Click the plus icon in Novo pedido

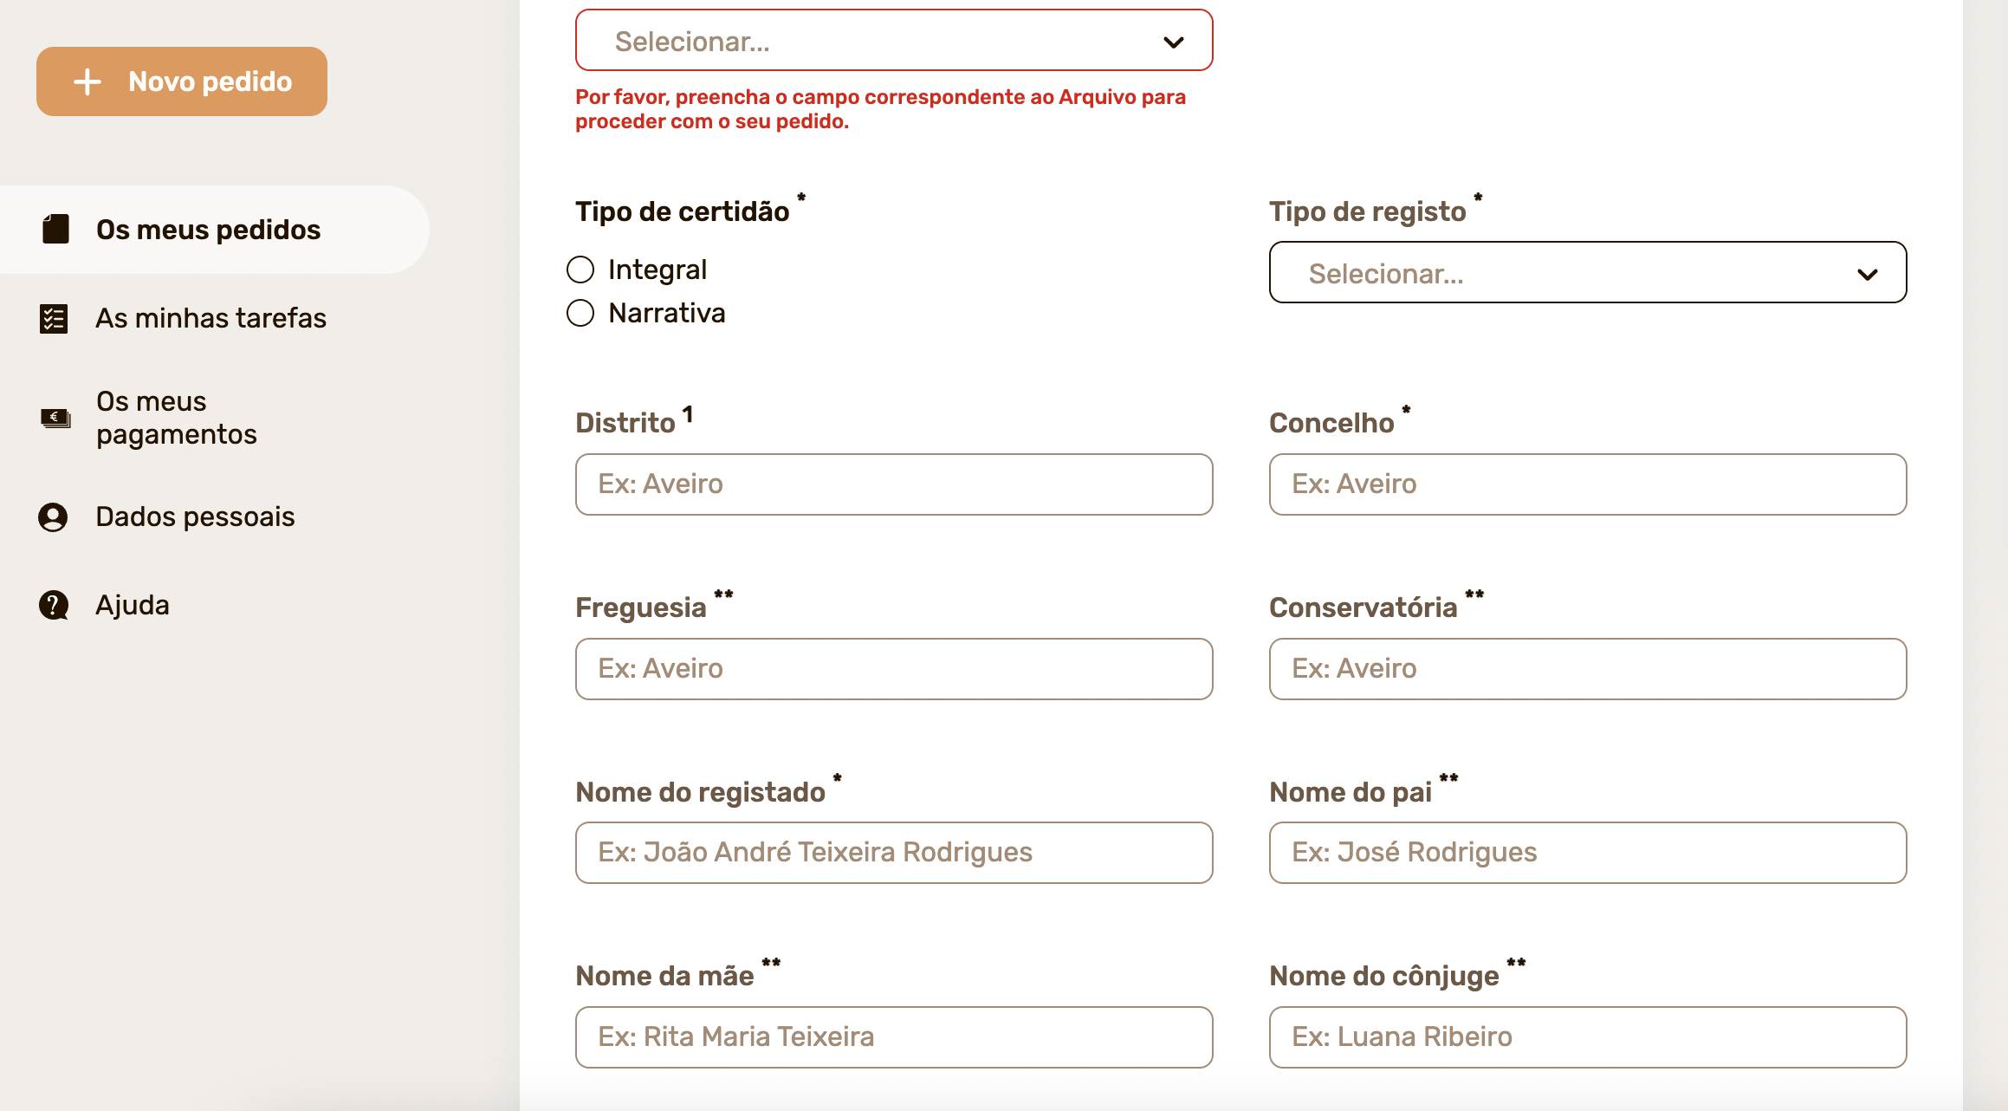pos(87,81)
